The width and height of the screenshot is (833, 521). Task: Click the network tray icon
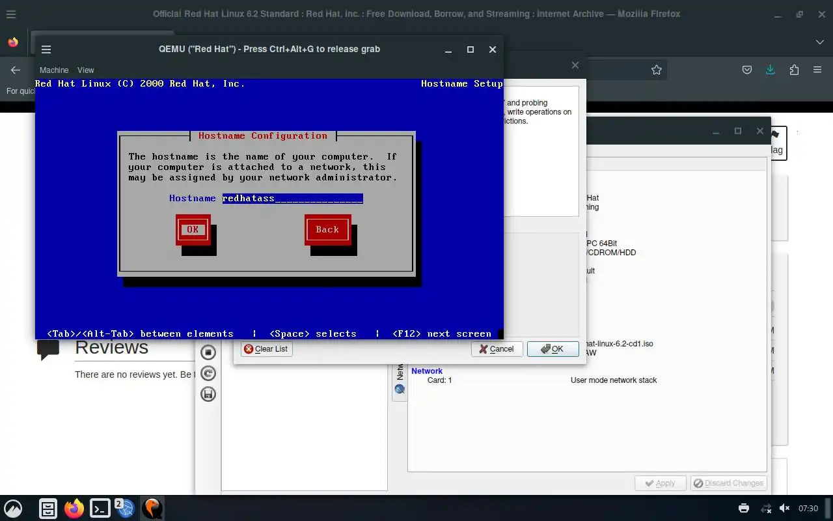pyautogui.click(x=766, y=508)
